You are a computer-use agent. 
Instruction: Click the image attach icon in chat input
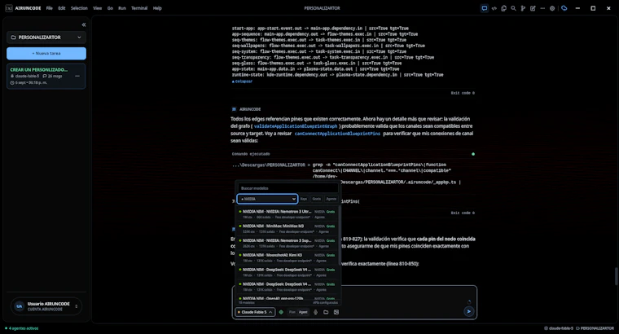(336, 312)
